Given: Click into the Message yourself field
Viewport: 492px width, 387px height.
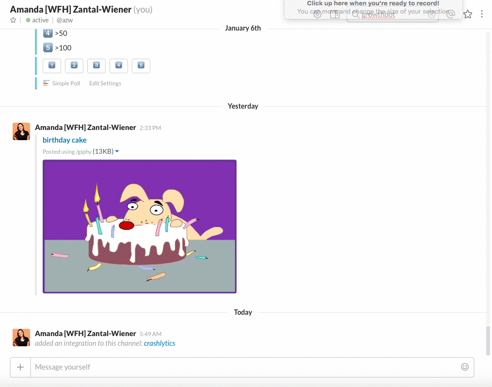Looking at the screenshot, I should (242, 367).
